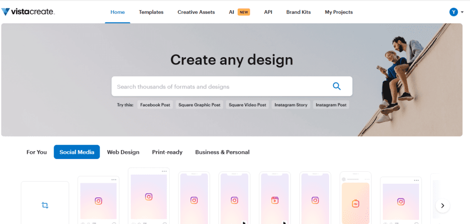Image resolution: width=470 pixels, height=224 pixels.
Task: Select the Instagram Reels format icon
Action: click(x=274, y=200)
